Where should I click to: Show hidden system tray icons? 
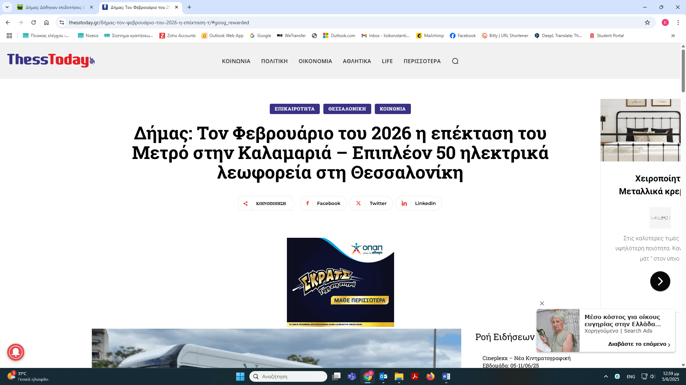(606, 376)
